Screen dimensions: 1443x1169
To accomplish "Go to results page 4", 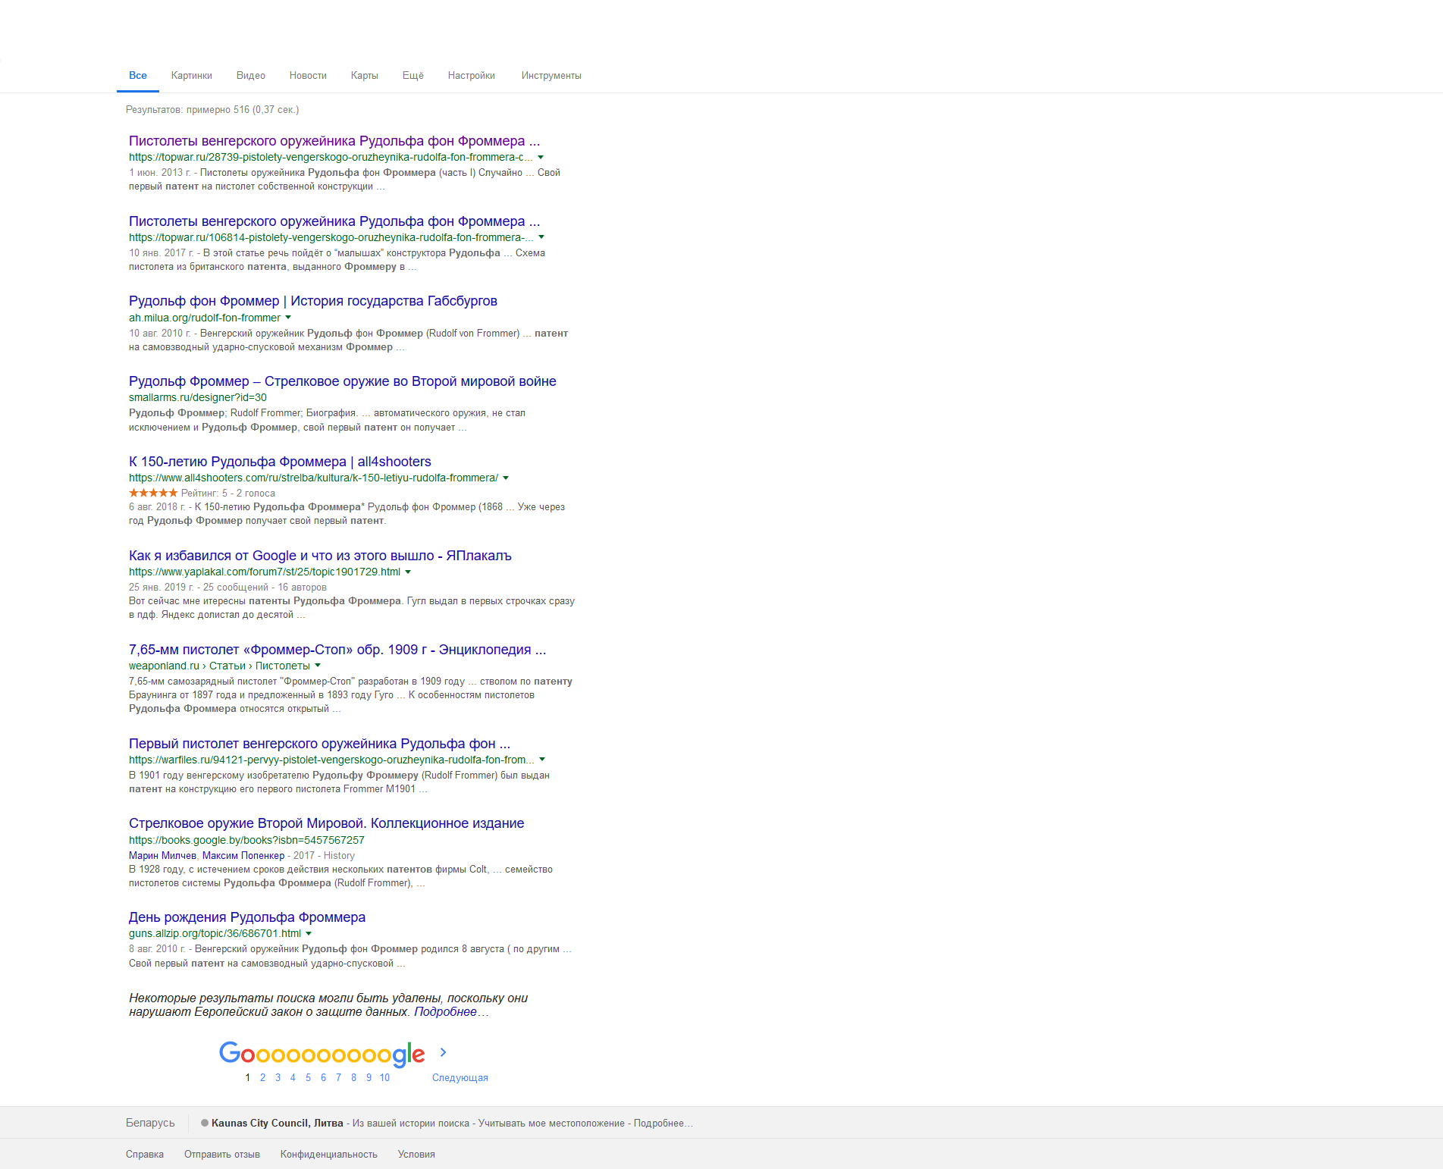I will tap(293, 1078).
